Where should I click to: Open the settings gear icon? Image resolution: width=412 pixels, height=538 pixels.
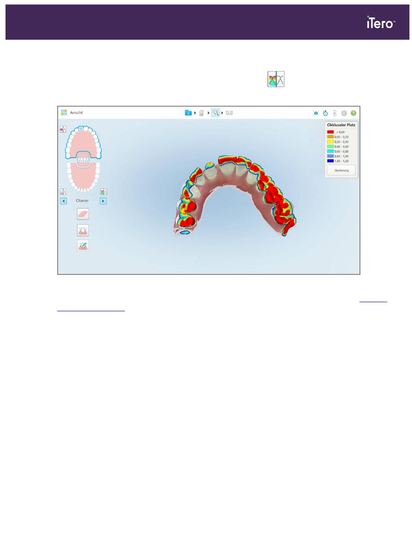[x=344, y=113]
